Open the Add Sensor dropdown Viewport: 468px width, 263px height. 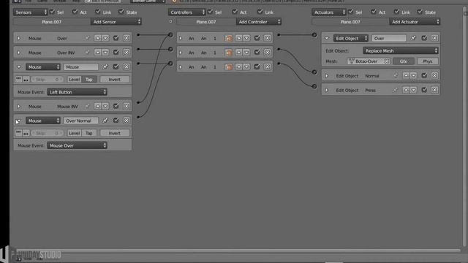(116, 22)
